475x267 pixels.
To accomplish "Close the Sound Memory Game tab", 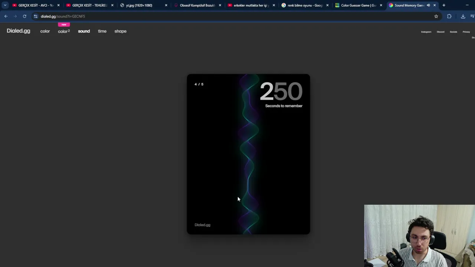I will coord(435,5).
